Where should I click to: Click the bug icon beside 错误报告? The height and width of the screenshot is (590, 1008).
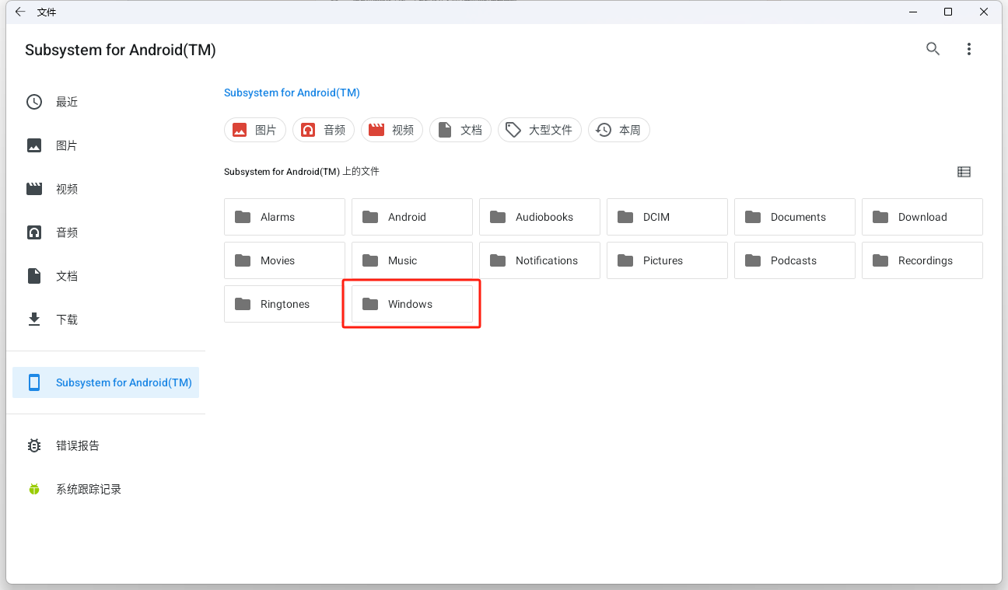click(34, 445)
